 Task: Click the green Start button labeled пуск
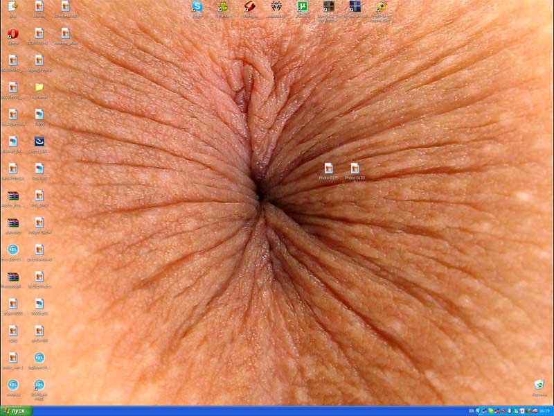[x=17, y=410]
